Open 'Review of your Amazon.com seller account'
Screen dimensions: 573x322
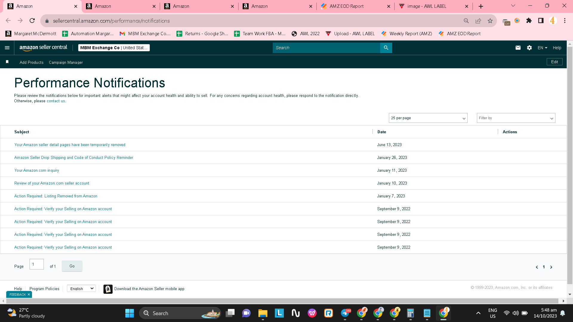[52, 183]
